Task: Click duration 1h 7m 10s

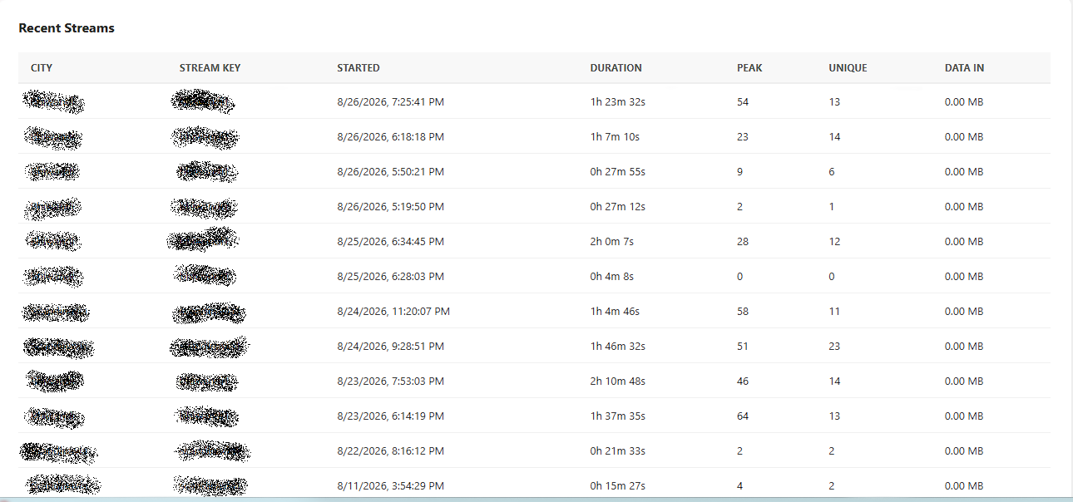Action: pos(615,137)
